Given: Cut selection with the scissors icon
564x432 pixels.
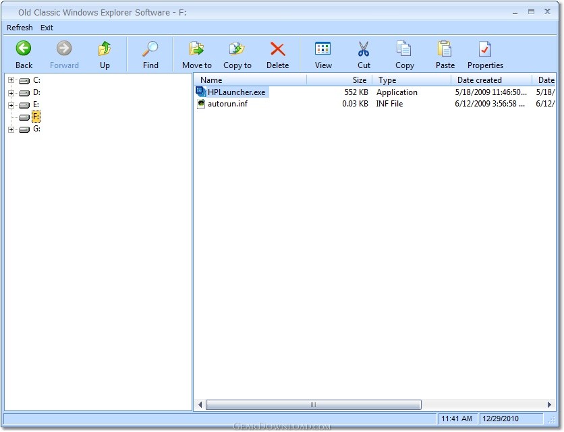Looking at the screenshot, I should (x=364, y=49).
